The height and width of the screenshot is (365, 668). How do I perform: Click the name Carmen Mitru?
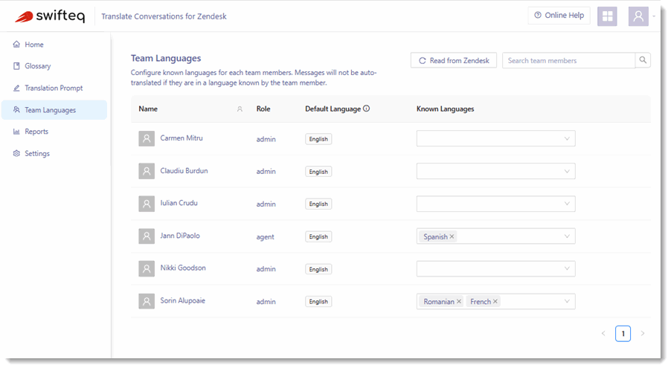tap(182, 138)
